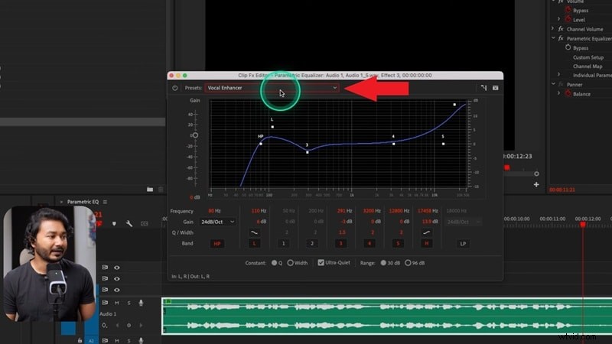Image resolution: width=612 pixels, height=344 pixels.
Task: Click the new bin folder icon in Project panel
Action: (x=150, y=190)
